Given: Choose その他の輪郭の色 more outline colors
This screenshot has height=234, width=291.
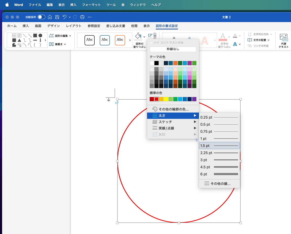Looking at the screenshot, I should click(x=173, y=109).
